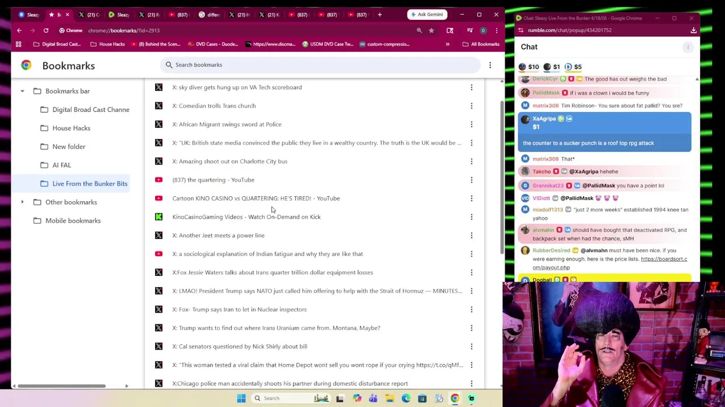
Task: Open 'Trump wants to find out' Uranium bookmark
Action: tap(276, 328)
